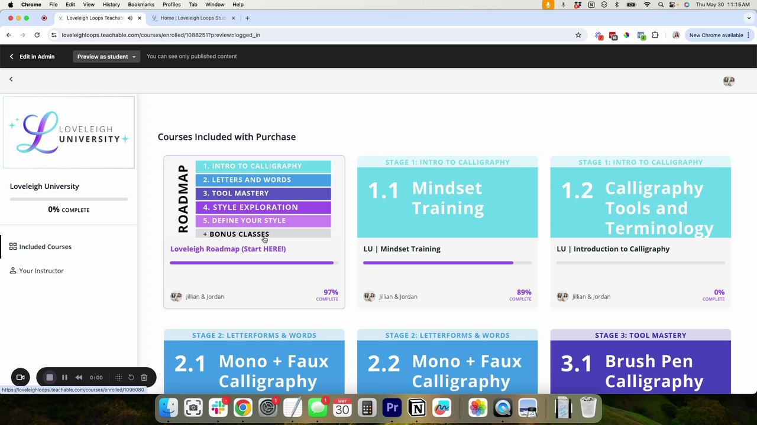Click the Your Instructor person icon
Image resolution: width=757 pixels, height=425 pixels.
click(13, 271)
